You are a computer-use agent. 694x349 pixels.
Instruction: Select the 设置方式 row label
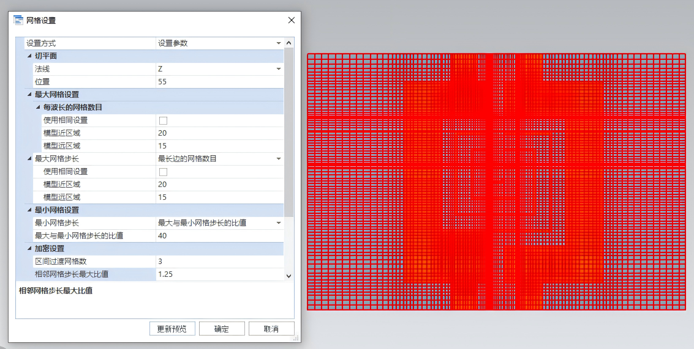41,43
